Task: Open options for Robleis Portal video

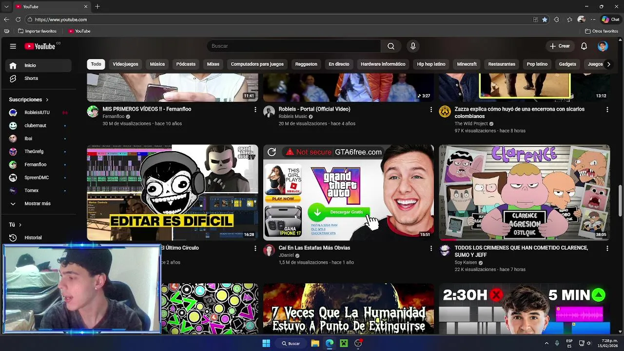Action: 431,110
